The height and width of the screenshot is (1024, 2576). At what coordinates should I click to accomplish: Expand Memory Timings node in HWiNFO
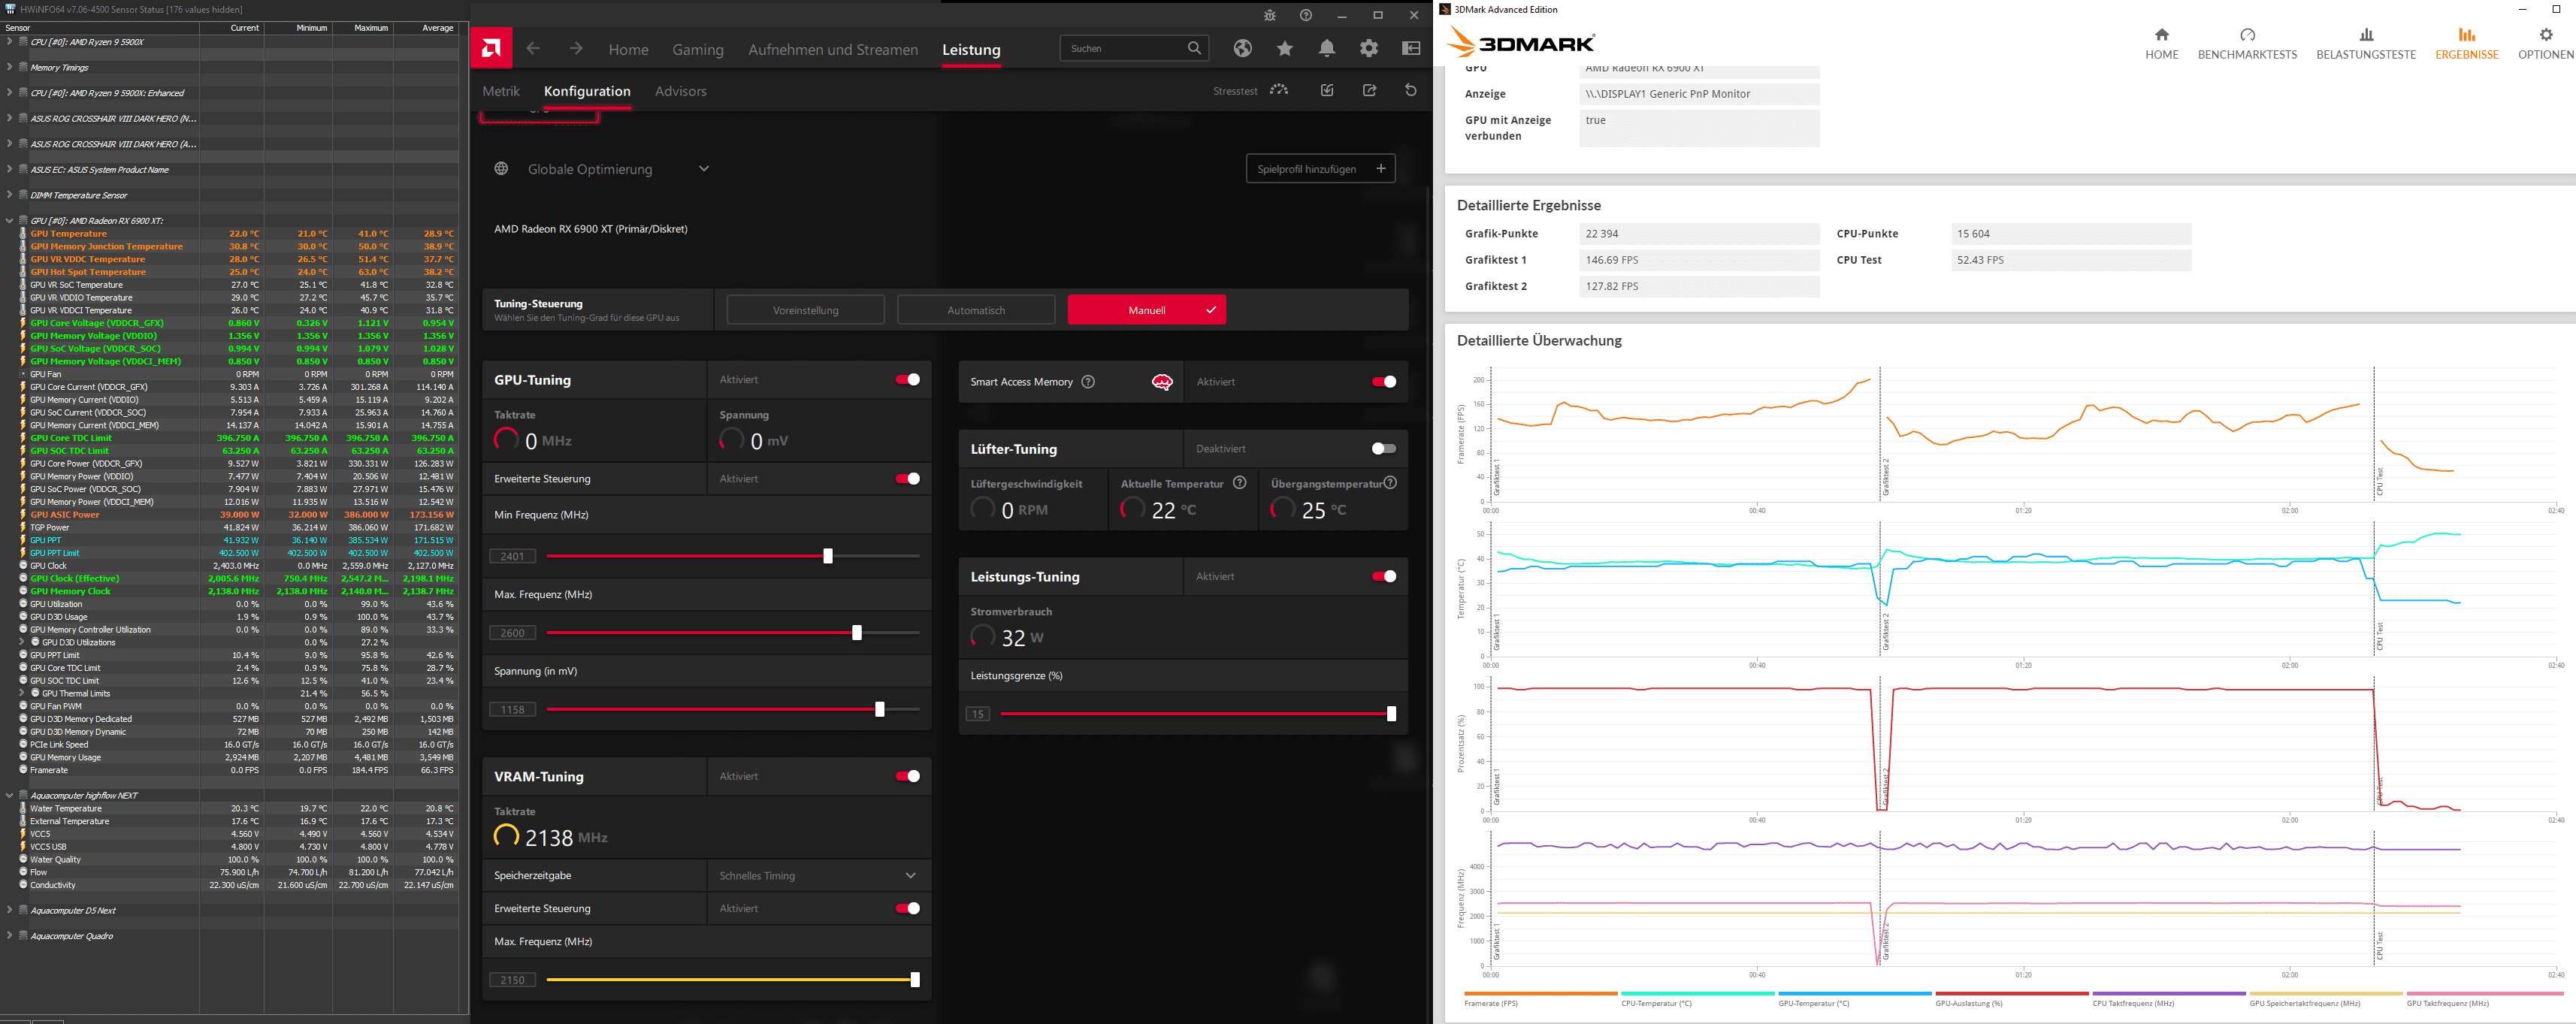9,67
